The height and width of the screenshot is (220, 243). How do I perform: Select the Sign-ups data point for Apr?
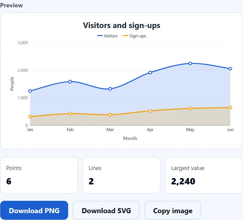click(150, 111)
